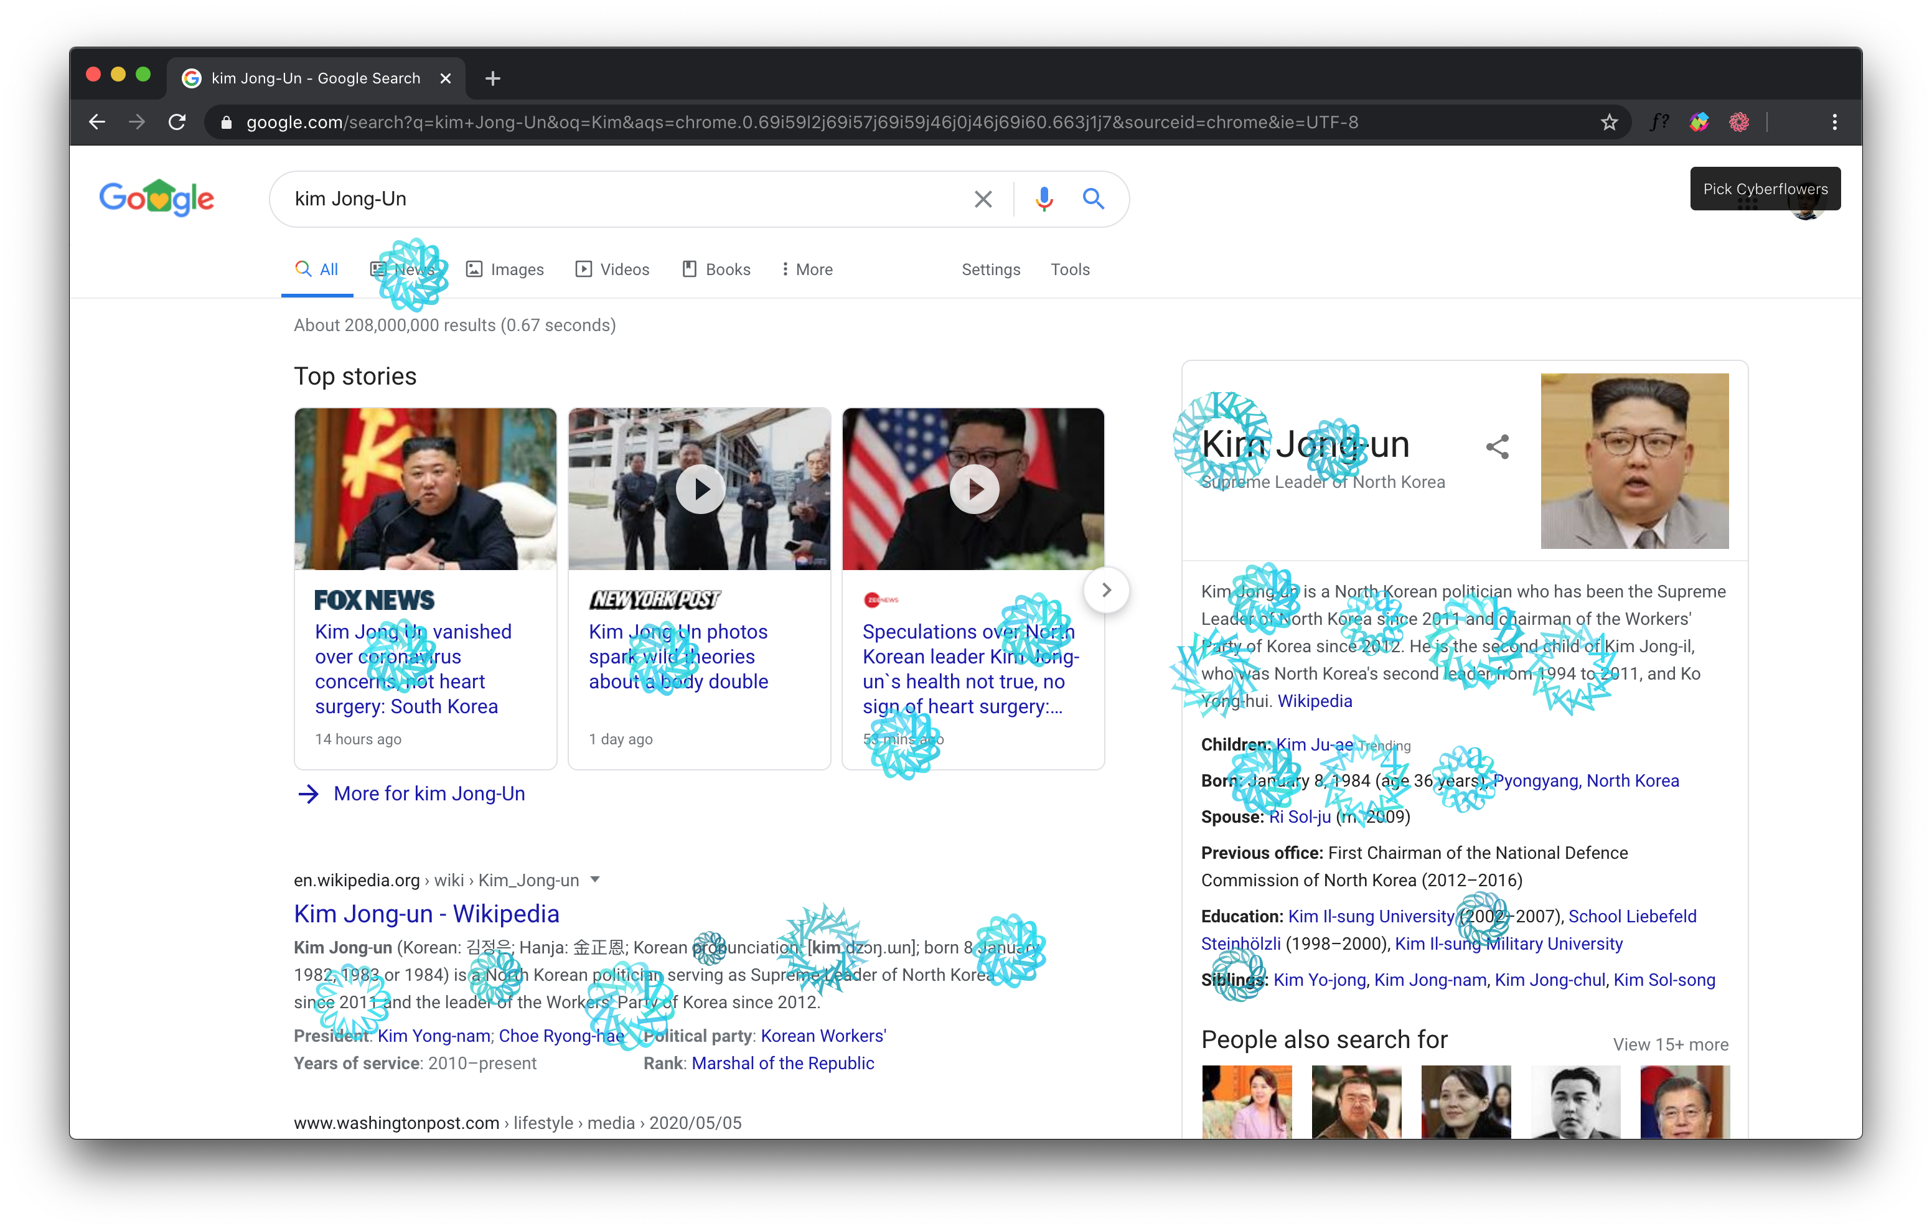Click View 15+ more link
Image resolution: width=1932 pixels, height=1231 pixels.
(1671, 1044)
